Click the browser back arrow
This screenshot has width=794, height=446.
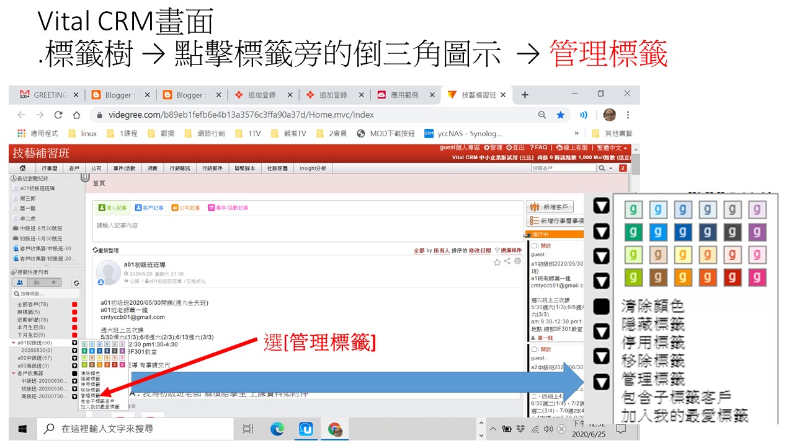click(x=21, y=115)
